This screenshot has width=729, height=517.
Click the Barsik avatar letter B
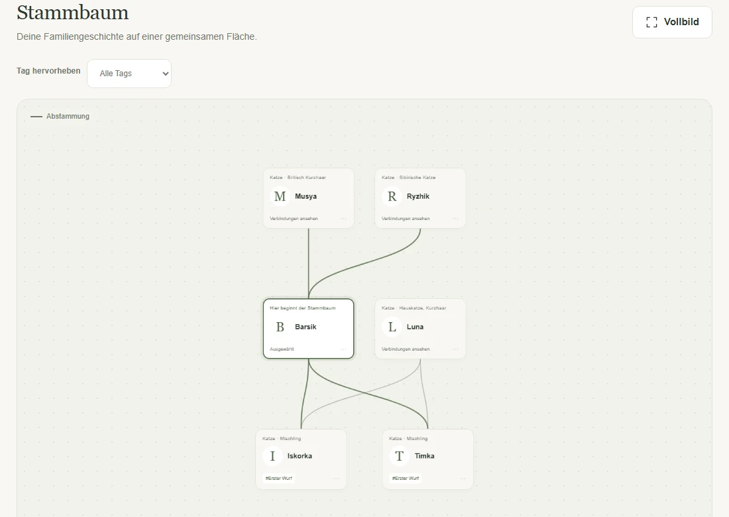tap(280, 327)
